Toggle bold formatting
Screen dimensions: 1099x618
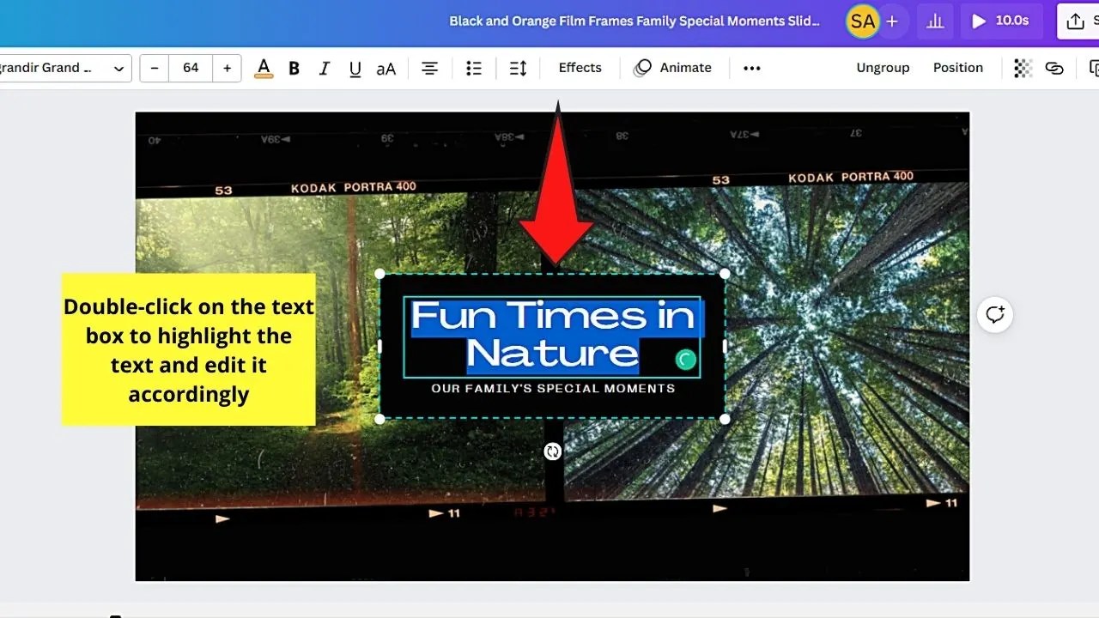(294, 68)
